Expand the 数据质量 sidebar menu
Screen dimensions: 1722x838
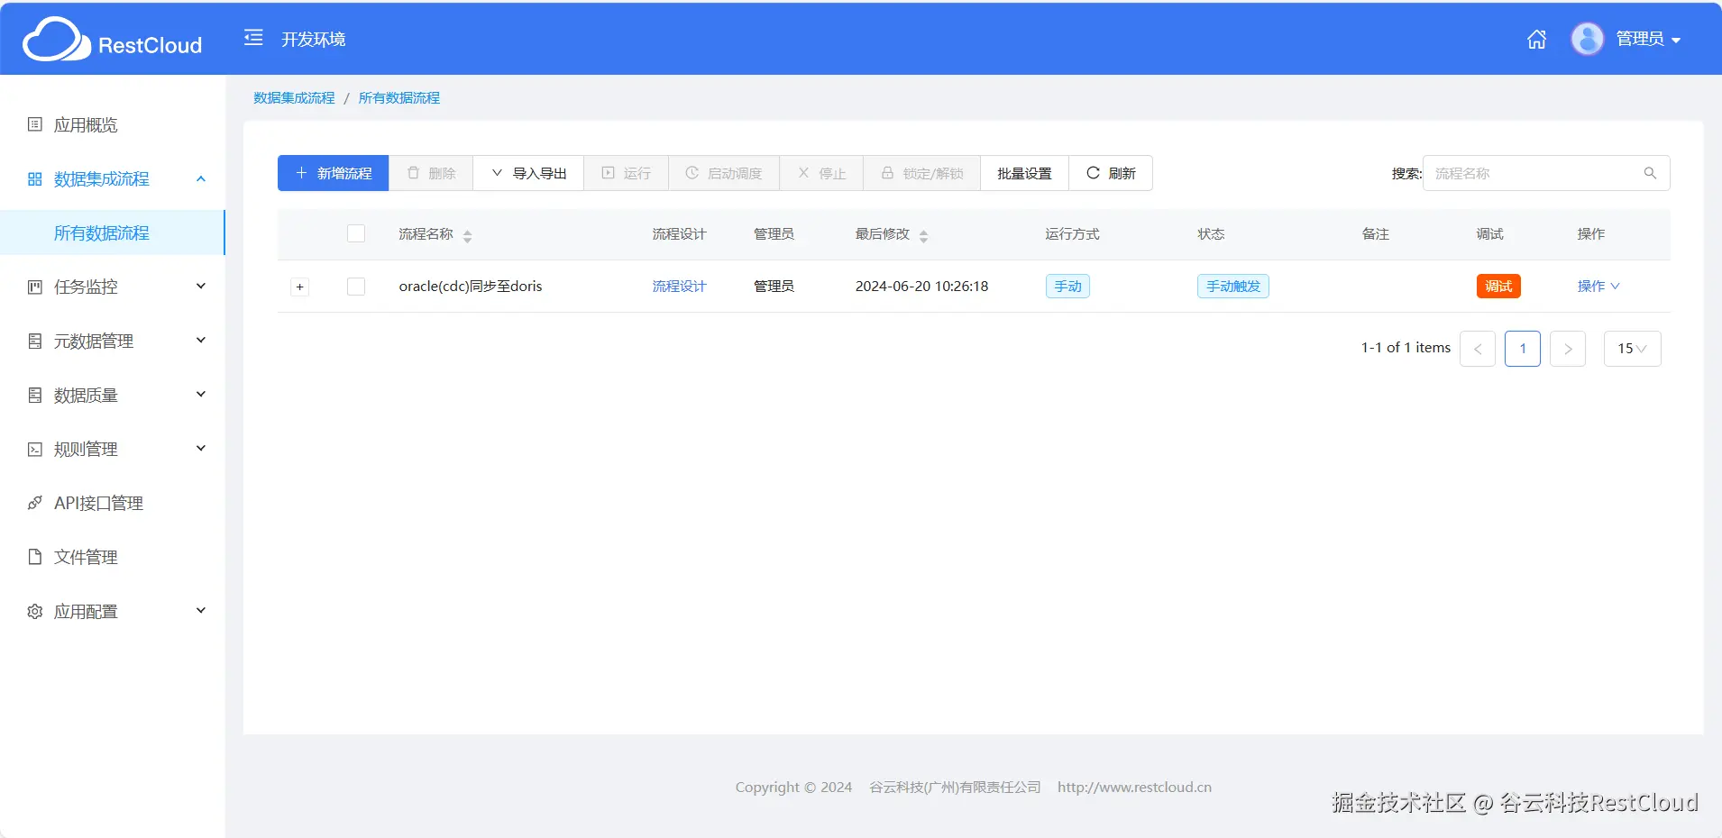click(113, 395)
